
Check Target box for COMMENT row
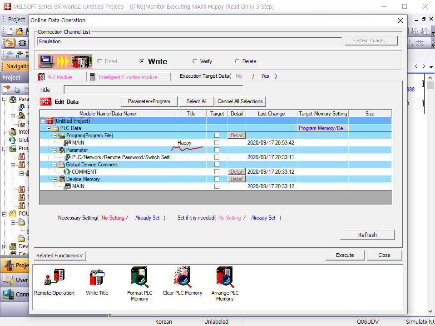coord(217,171)
